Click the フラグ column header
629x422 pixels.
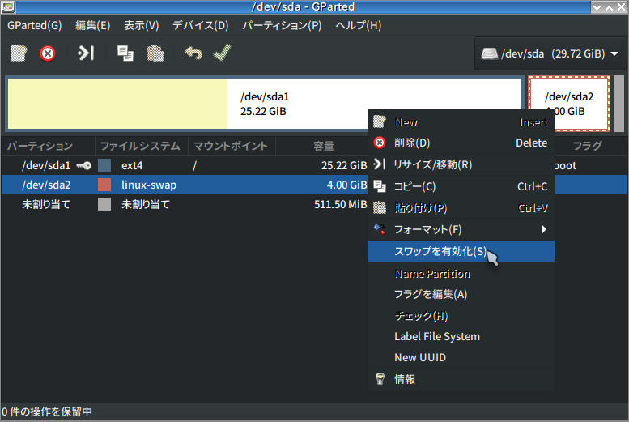[588, 146]
